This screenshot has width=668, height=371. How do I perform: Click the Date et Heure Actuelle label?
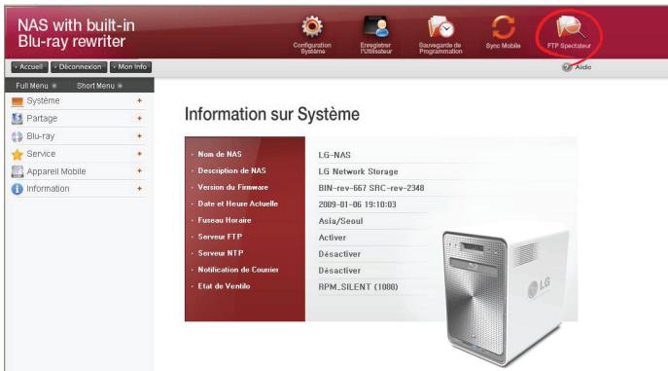[x=237, y=204]
